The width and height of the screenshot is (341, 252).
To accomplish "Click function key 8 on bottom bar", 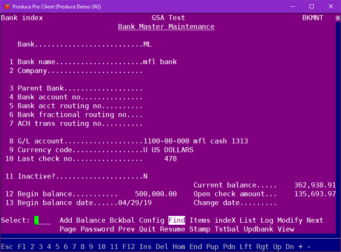I will point(83,247).
